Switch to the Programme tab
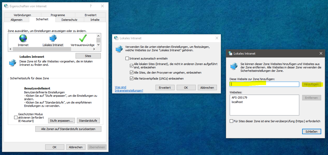This screenshot has width=328, height=155. pos(58,15)
